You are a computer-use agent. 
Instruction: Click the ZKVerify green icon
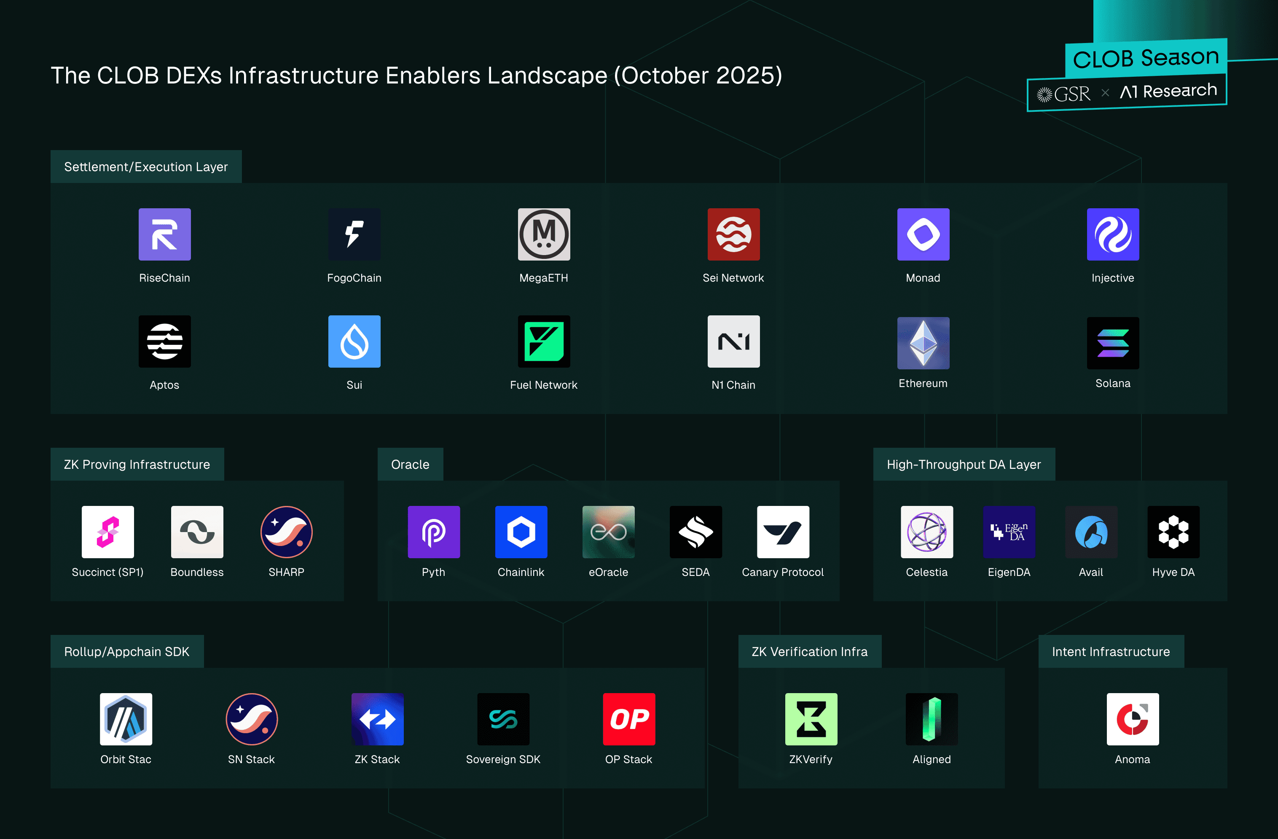(811, 719)
